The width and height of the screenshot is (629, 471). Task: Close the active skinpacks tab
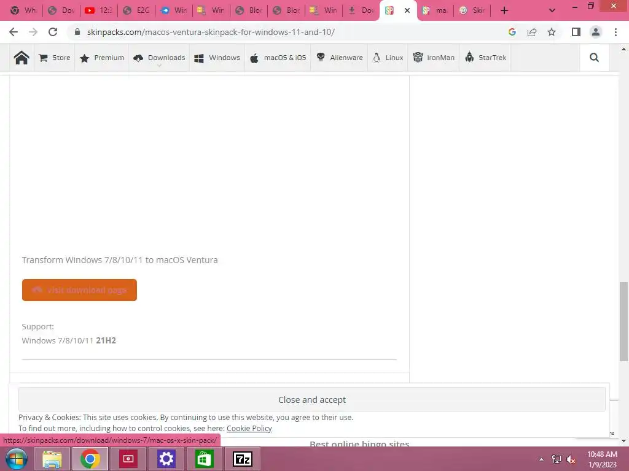click(407, 10)
